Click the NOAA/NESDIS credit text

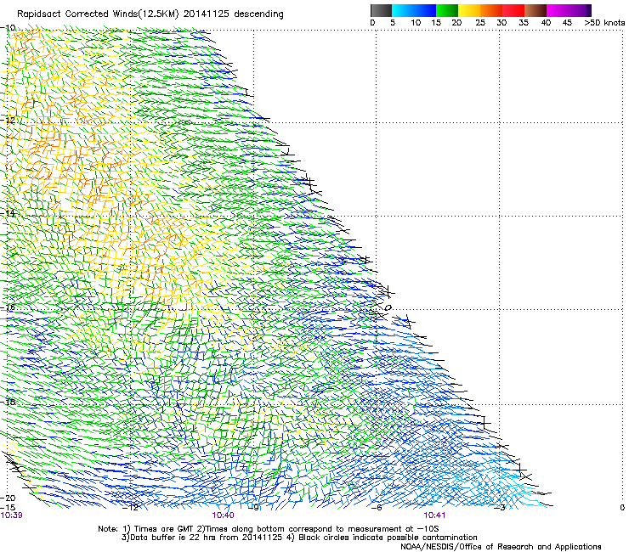pyautogui.click(x=501, y=546)
